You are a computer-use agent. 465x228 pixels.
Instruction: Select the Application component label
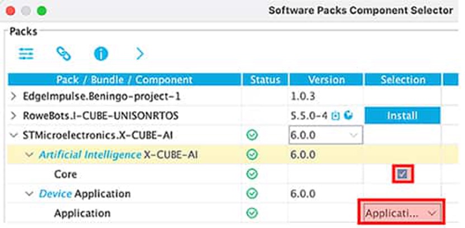tap(82, 213)
